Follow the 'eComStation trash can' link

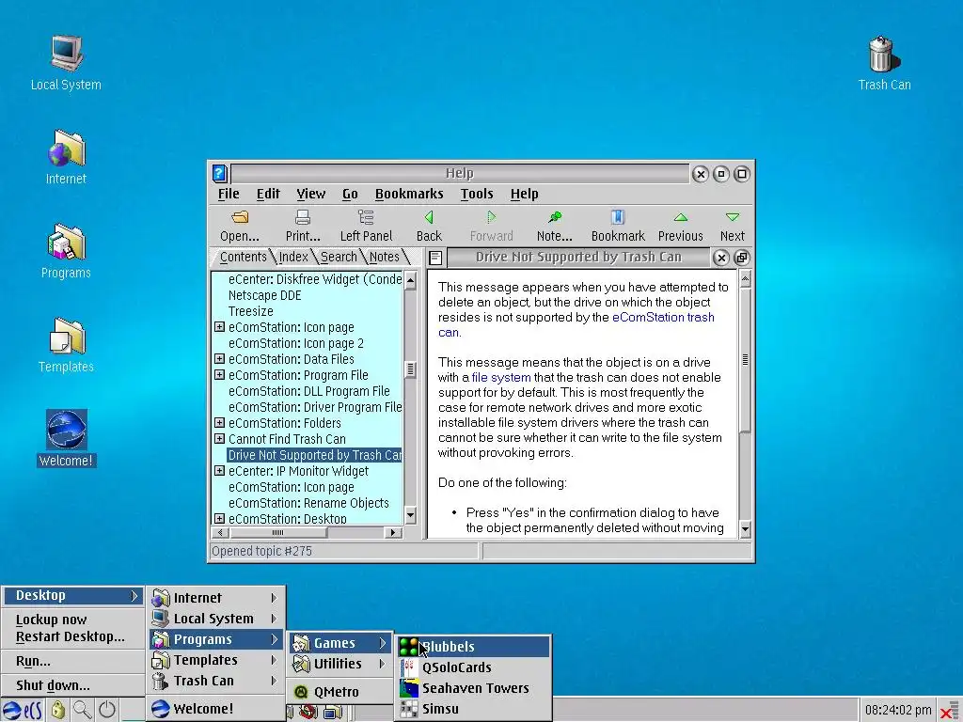(663, 318)
